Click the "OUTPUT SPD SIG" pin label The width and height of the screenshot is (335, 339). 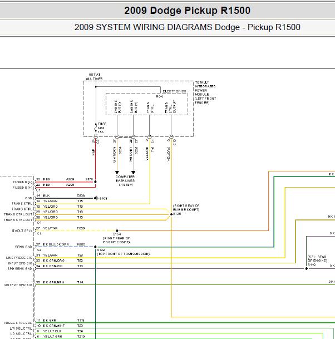click(18, 285)
